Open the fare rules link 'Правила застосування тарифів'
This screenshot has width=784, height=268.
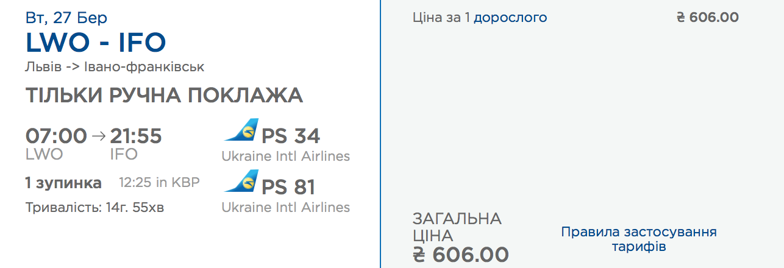point(639,239)
